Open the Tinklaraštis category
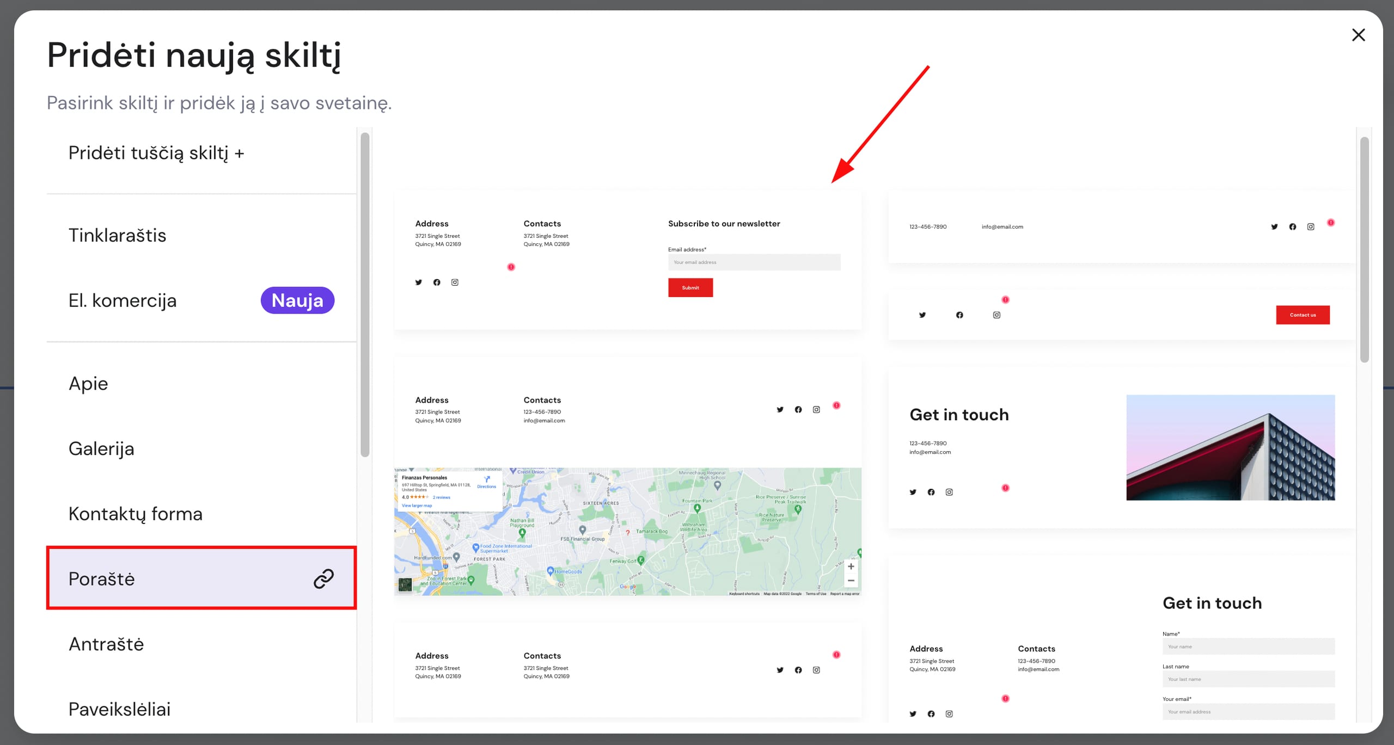The image size is (1394, 745). [x=117, y=235]
